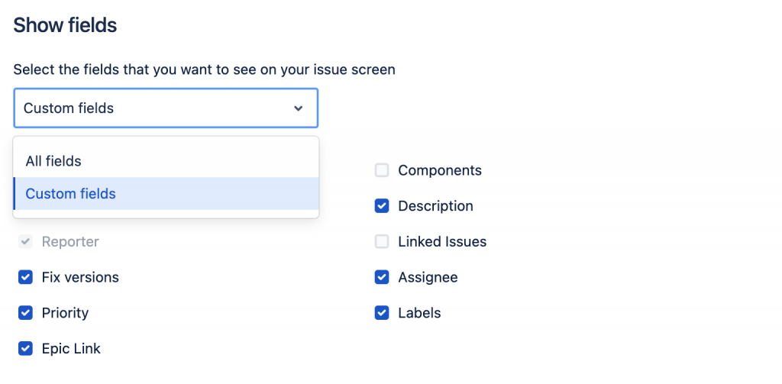Image resolution: width=782 pixels, height=384 pixels.
Task: Turn off the Priority checkbox
Action: pyautogui.click(x=26, y=313)
